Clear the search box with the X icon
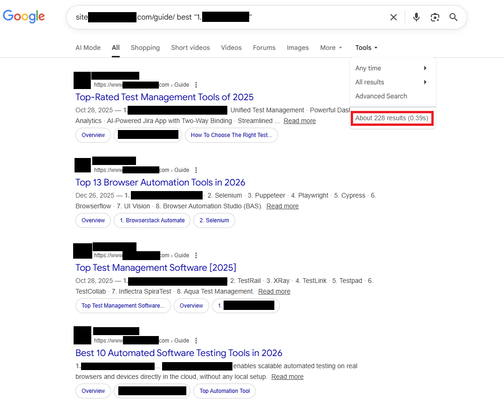The height and width of the screenshot is (405, 504). point(394,17)
